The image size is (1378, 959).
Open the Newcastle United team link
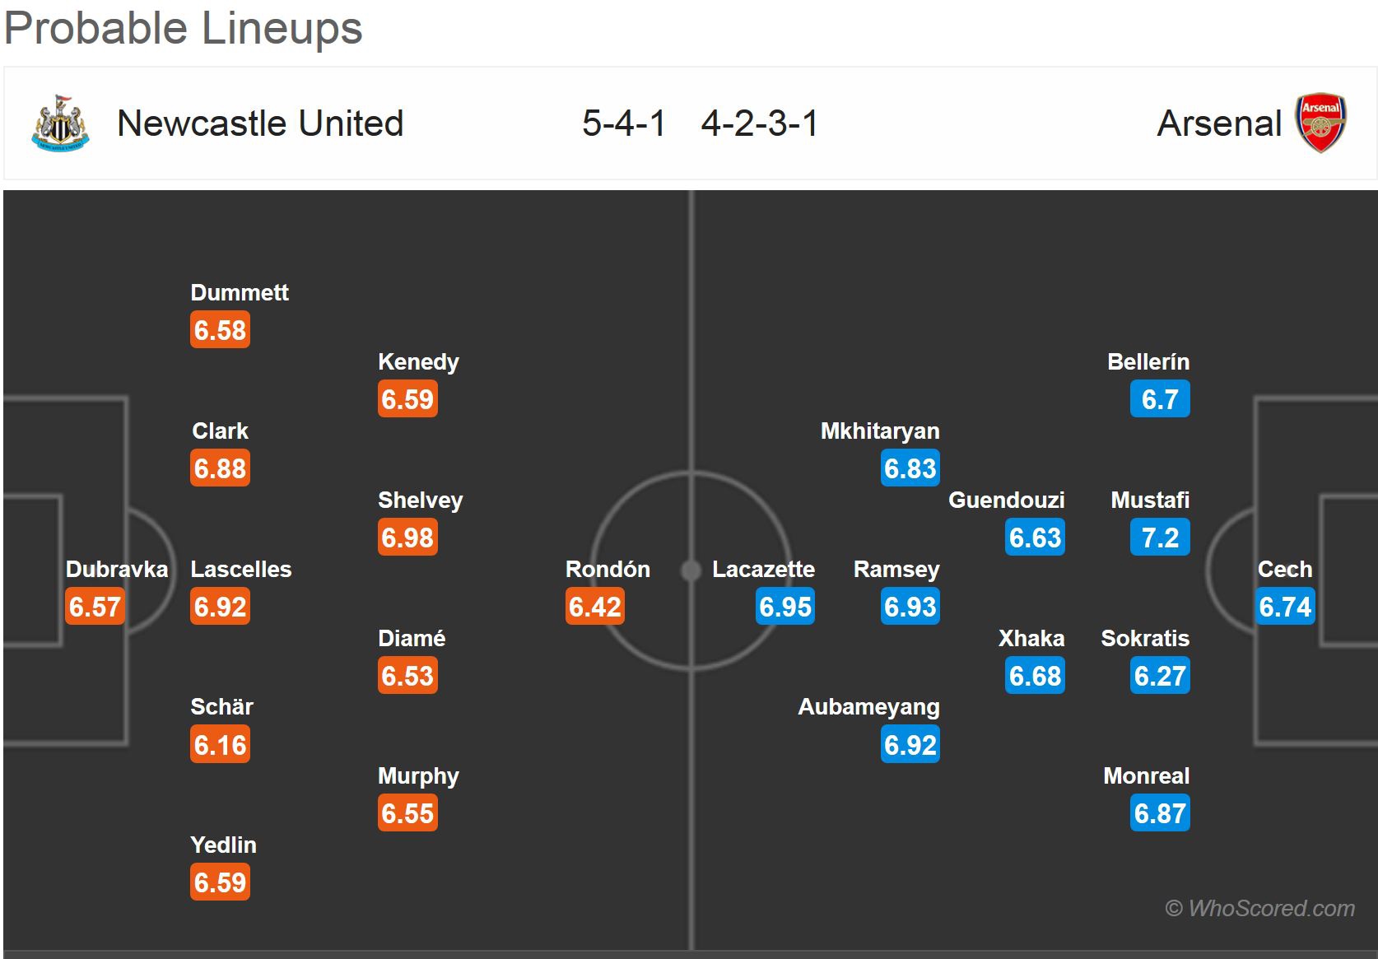point(260,123)
